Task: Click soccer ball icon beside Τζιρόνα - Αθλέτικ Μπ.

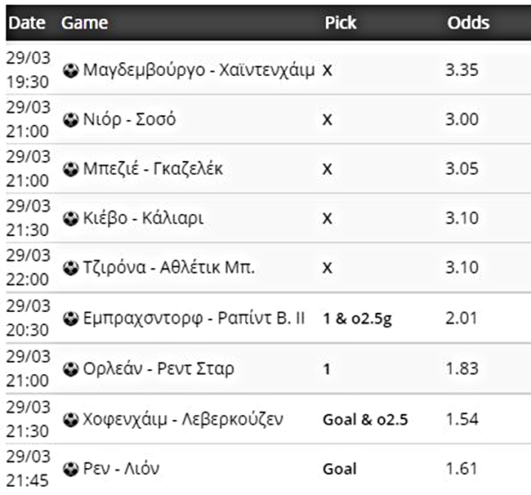Action: point(71,269)
